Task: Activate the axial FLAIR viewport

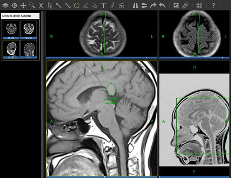Action: point(195,33)
